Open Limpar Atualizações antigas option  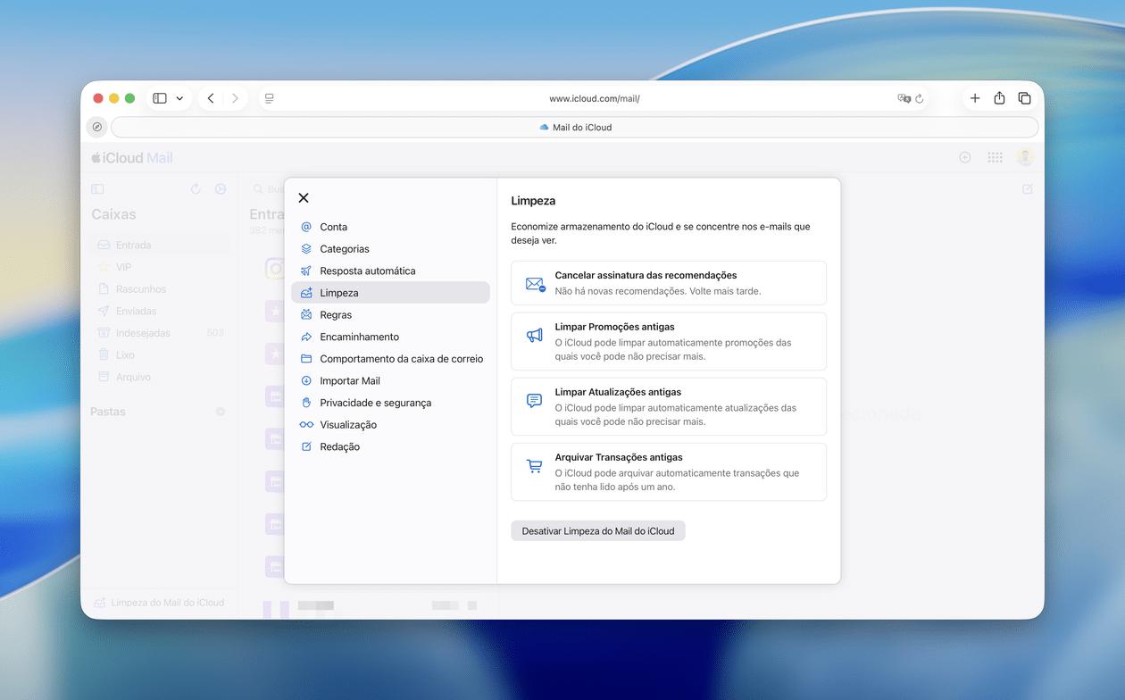point(669,406)
